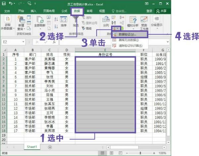Click the 全部刷新 refresh icon
Screen dimensions: 199x156
coord(40,20)
